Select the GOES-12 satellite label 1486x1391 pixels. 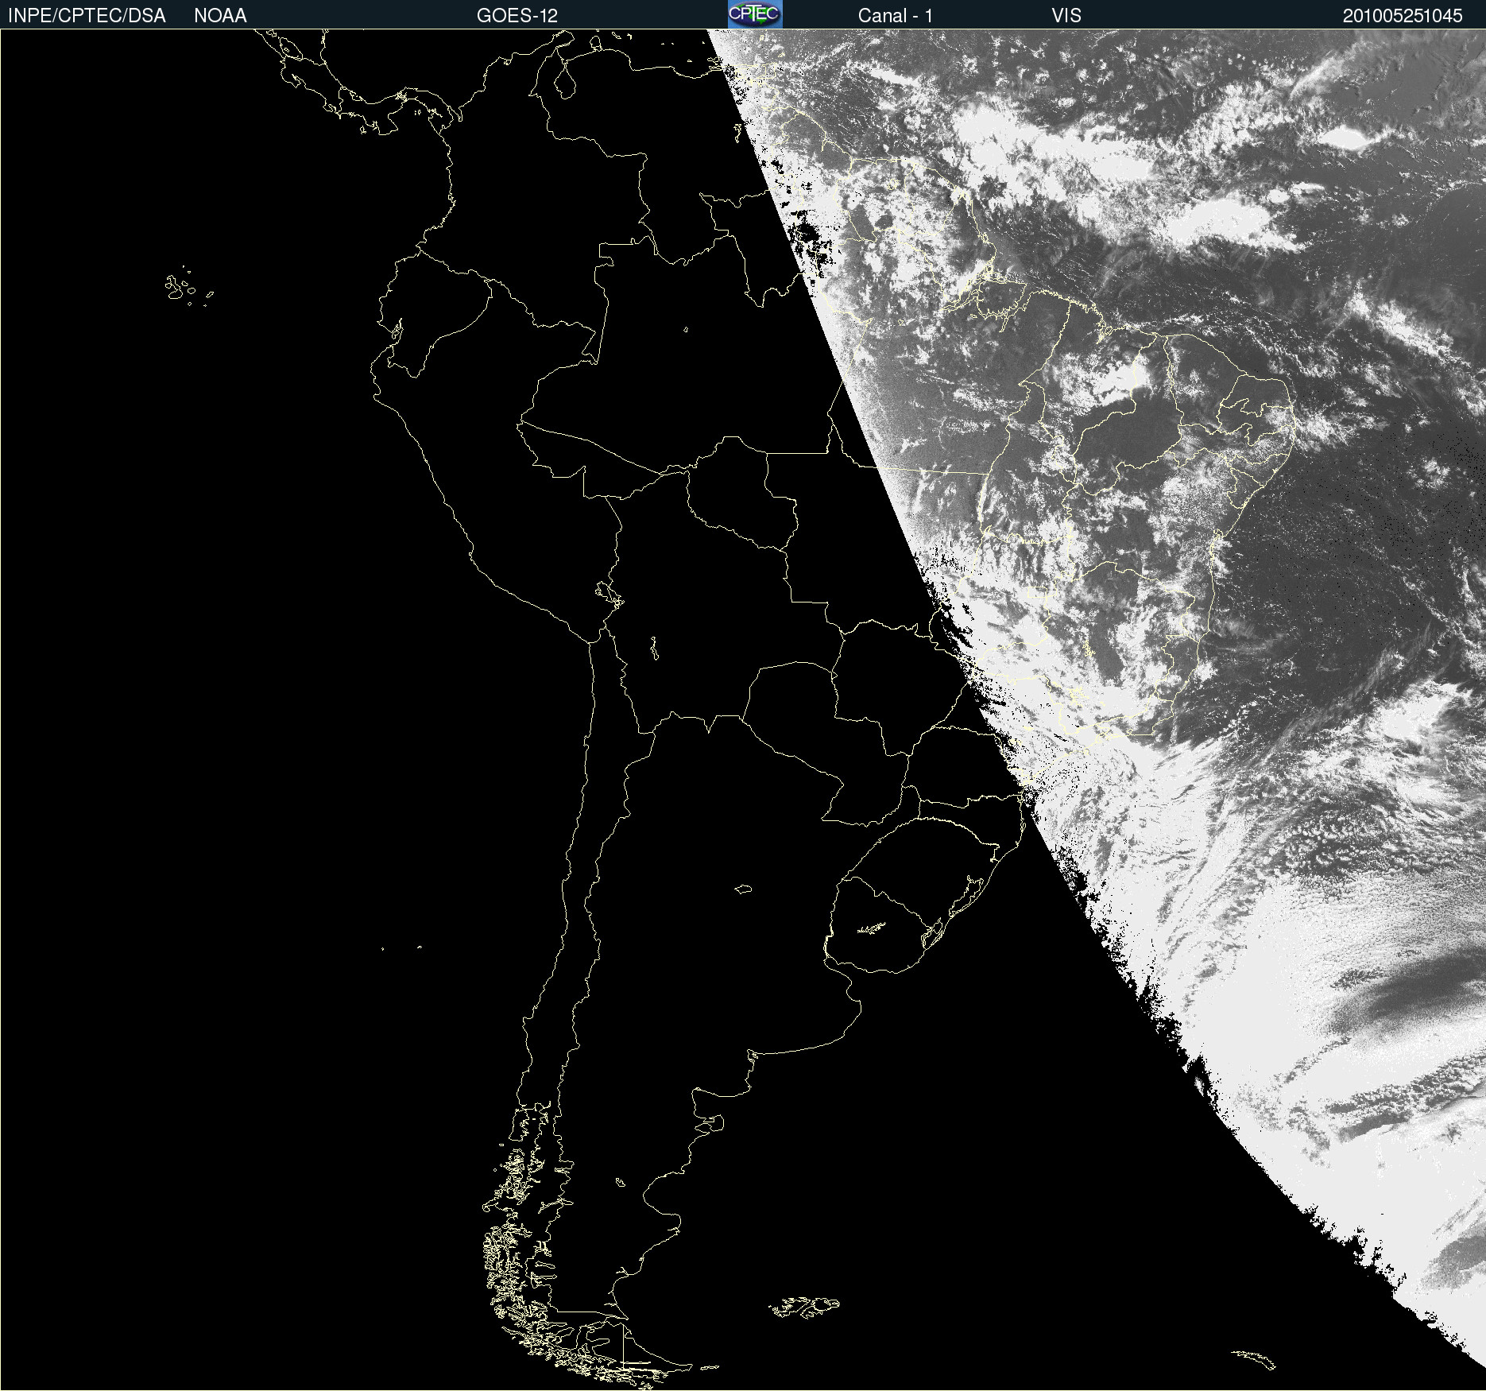coord(517,16)
